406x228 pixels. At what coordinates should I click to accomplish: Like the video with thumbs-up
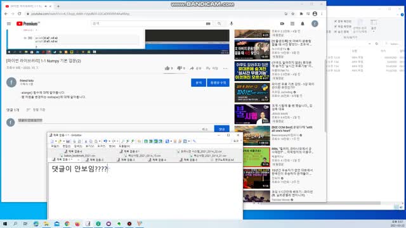coord(167,68)
